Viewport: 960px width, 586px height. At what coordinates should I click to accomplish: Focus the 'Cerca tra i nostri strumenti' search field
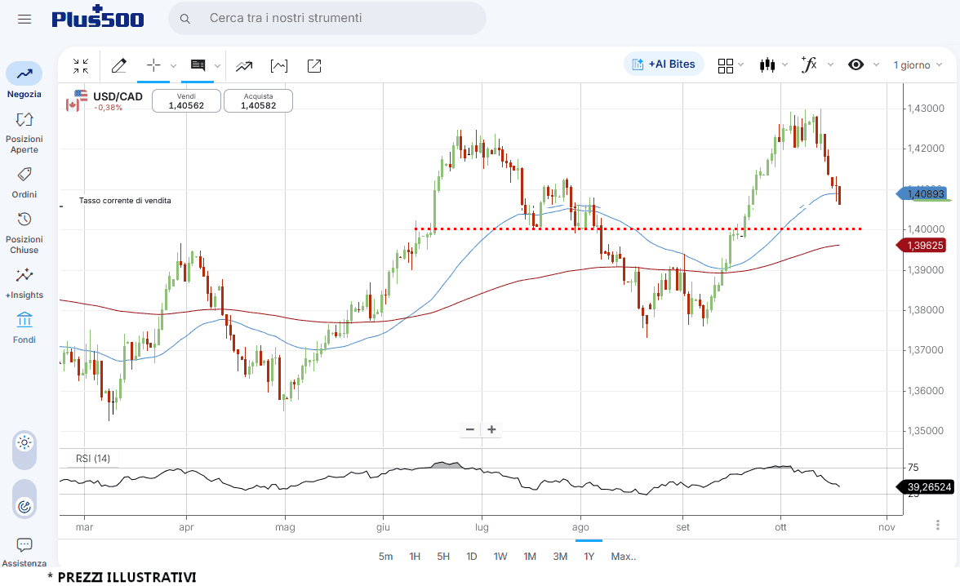click(x=327, y=19)
